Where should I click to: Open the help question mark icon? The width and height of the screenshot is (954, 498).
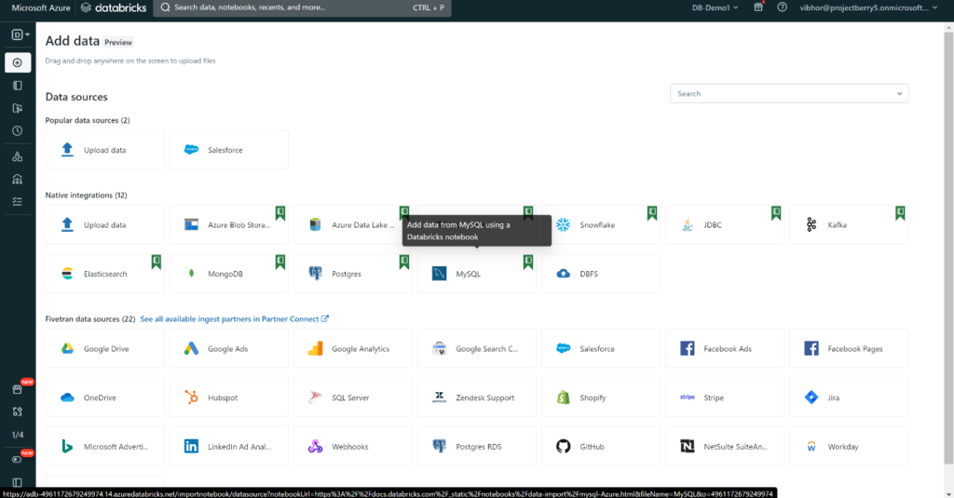(782, 7)
